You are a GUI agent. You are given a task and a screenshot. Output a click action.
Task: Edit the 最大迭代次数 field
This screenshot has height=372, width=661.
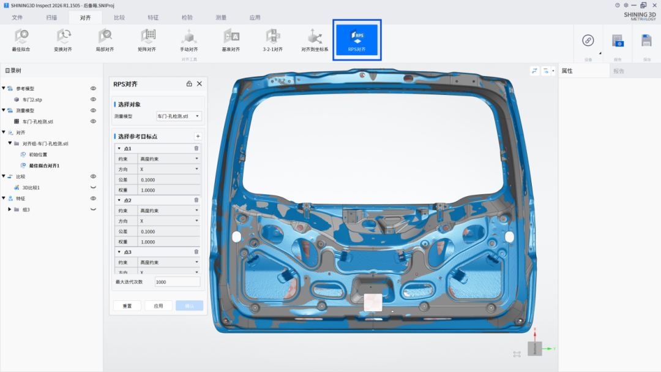point(177,282)
